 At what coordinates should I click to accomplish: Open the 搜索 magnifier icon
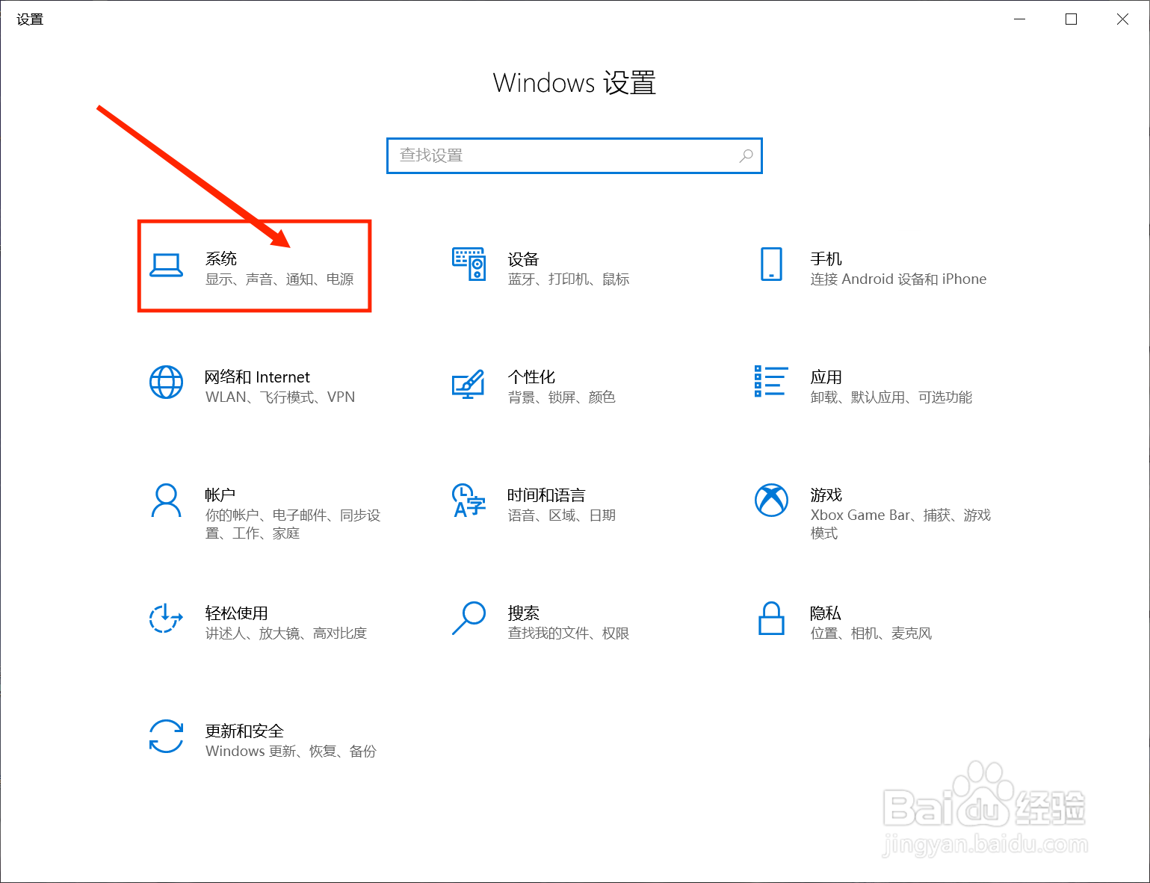[469, 619]
